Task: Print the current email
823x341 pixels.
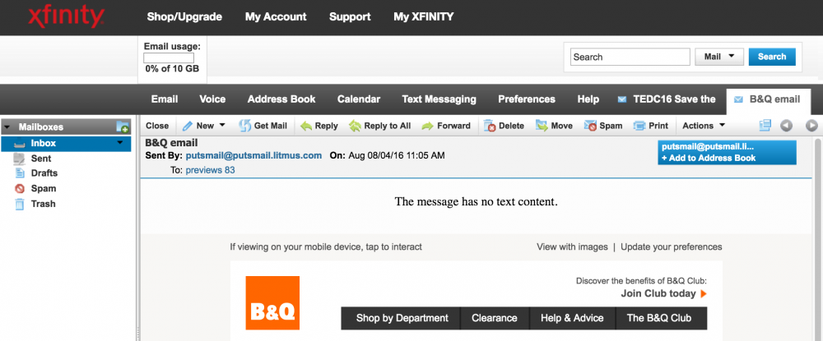Action: pos(650,126)
